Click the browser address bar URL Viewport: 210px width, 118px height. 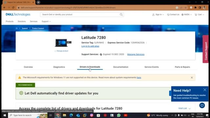click(68, 8)
